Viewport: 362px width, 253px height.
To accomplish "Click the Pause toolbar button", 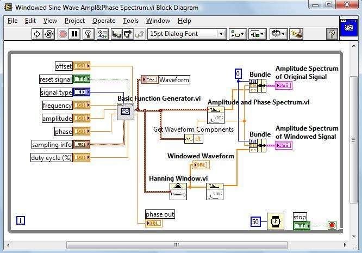I will [x=74, y=34].
